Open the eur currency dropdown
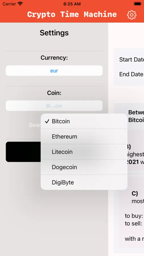 (54, 71)
